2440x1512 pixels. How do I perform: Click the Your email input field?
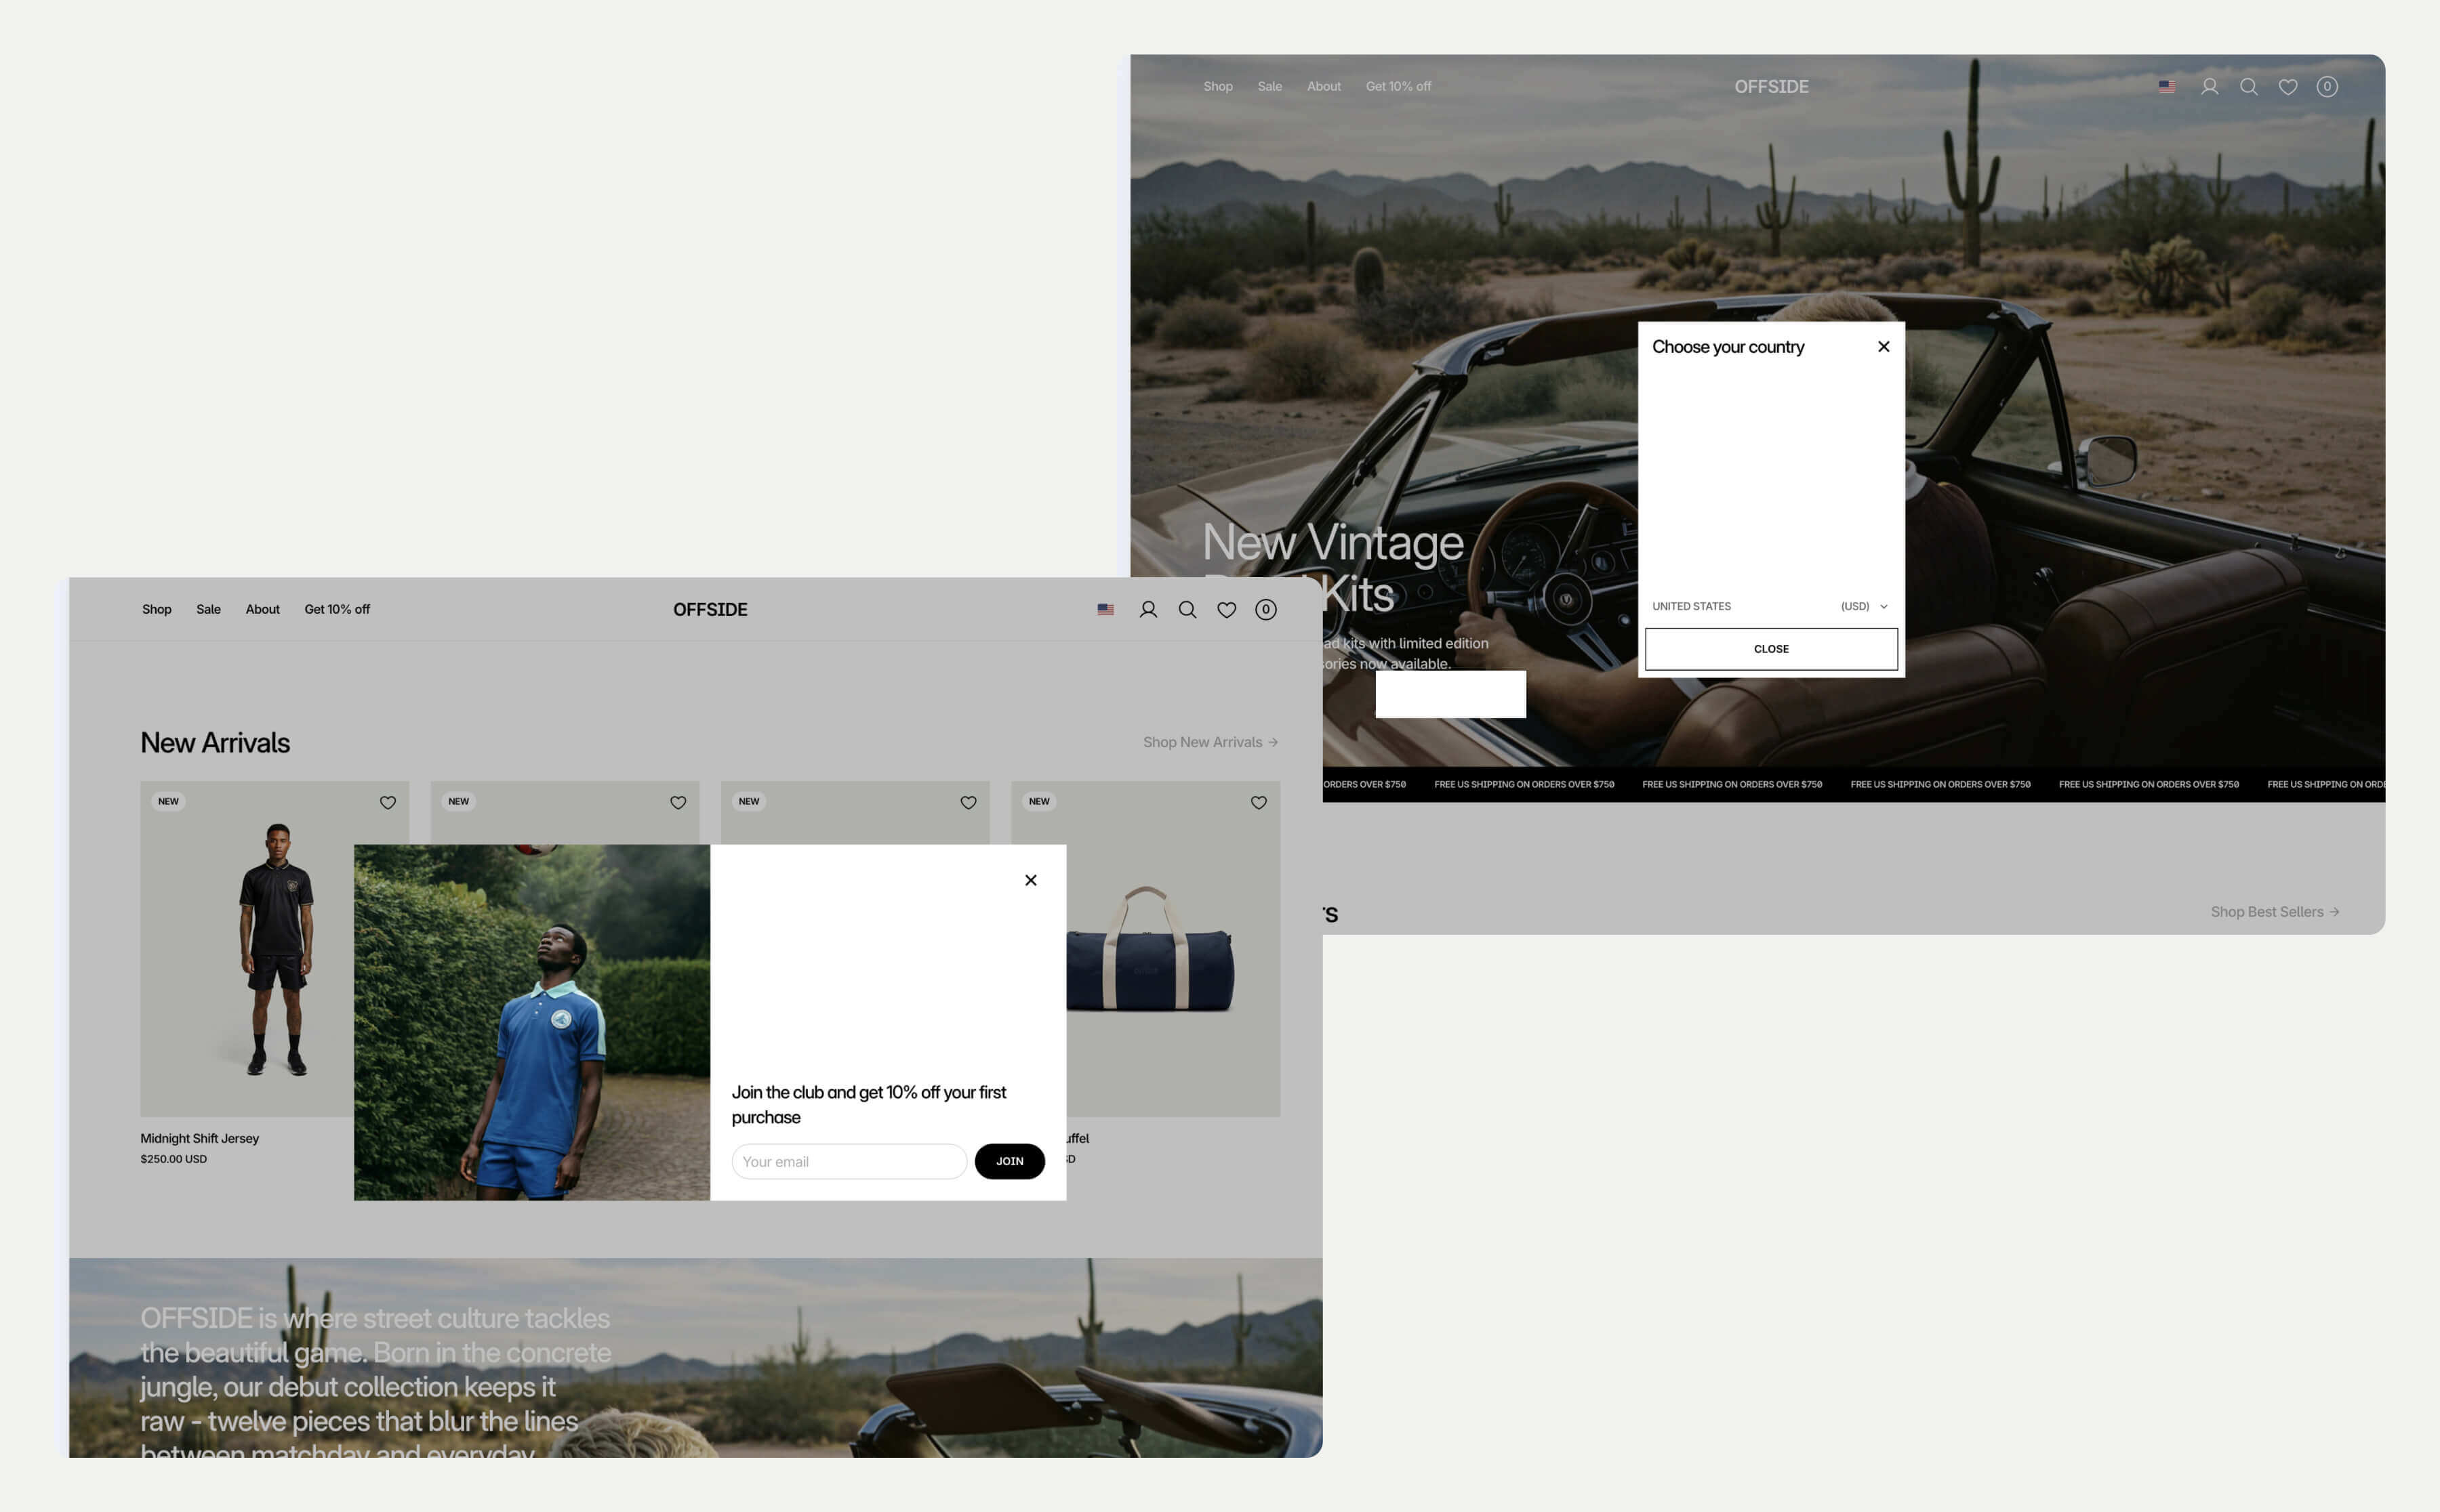pos(849,1161)
